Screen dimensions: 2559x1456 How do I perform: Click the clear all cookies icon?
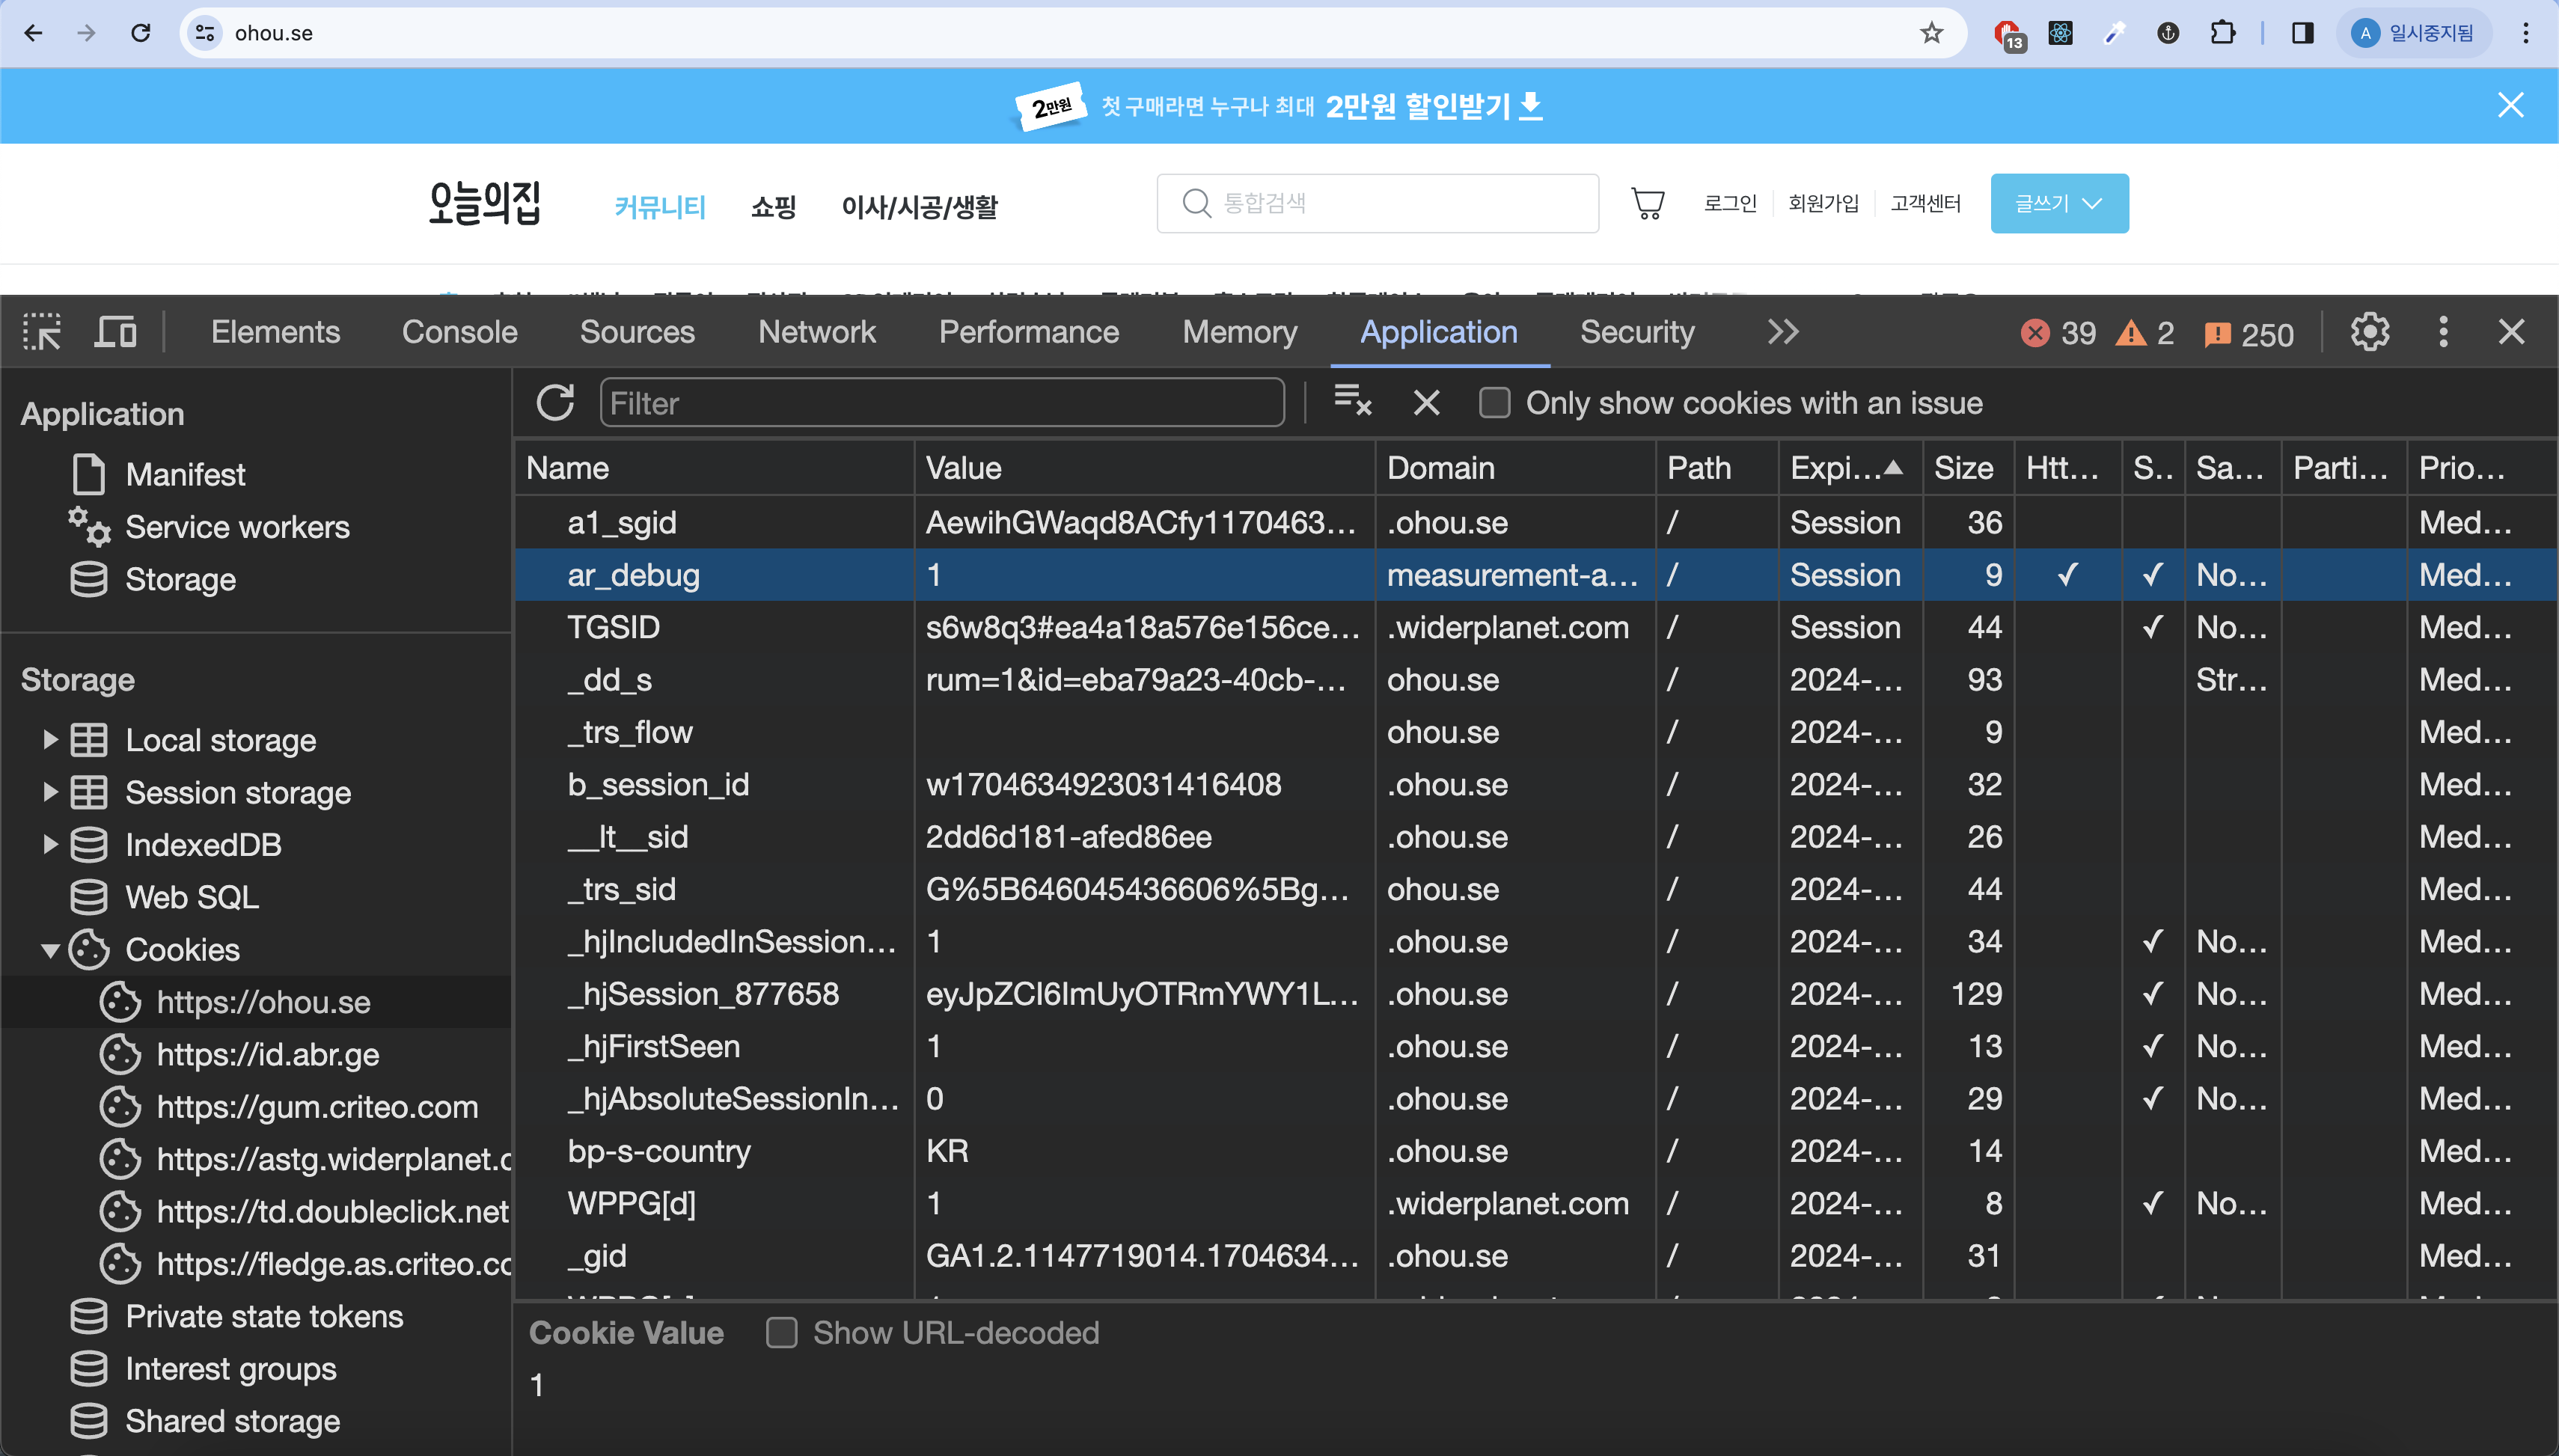coord(1352,401)
